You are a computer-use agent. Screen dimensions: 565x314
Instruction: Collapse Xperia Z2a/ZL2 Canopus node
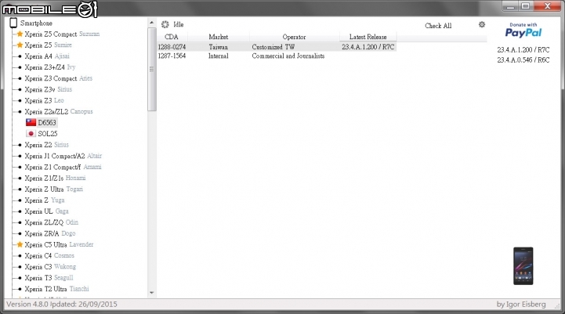click(59, 112)
